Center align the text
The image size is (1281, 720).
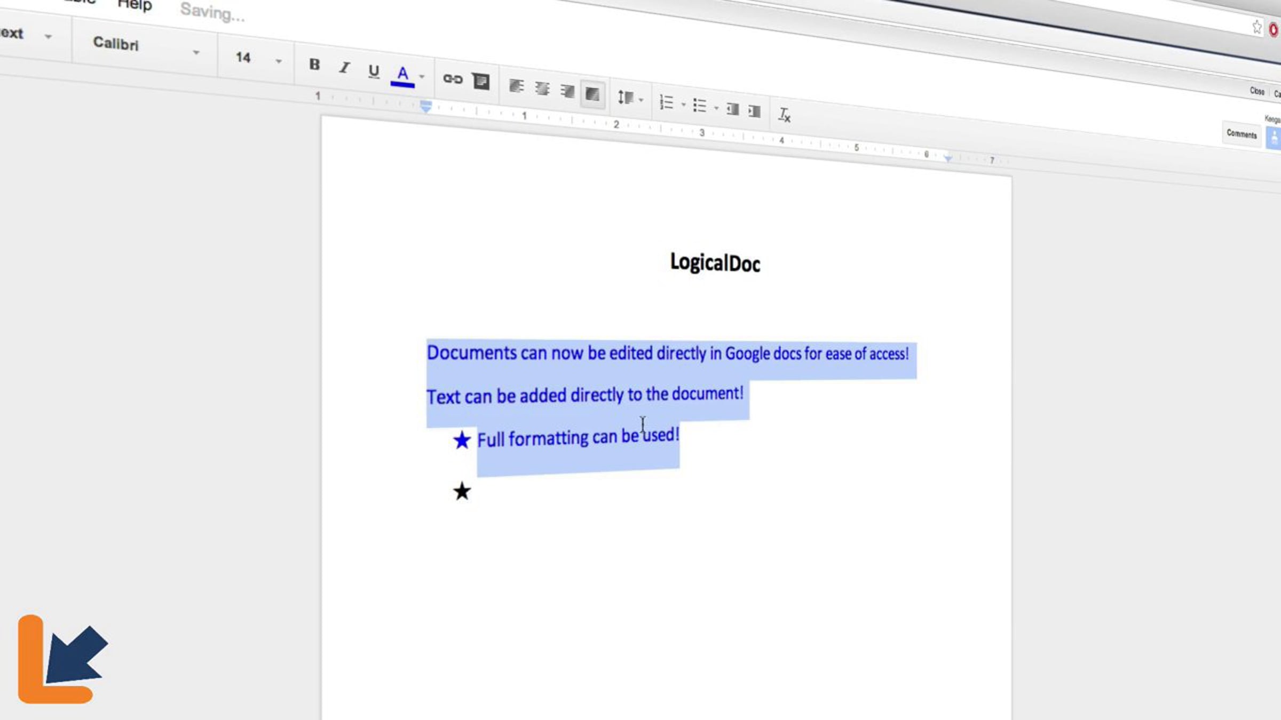coord(542,89)
